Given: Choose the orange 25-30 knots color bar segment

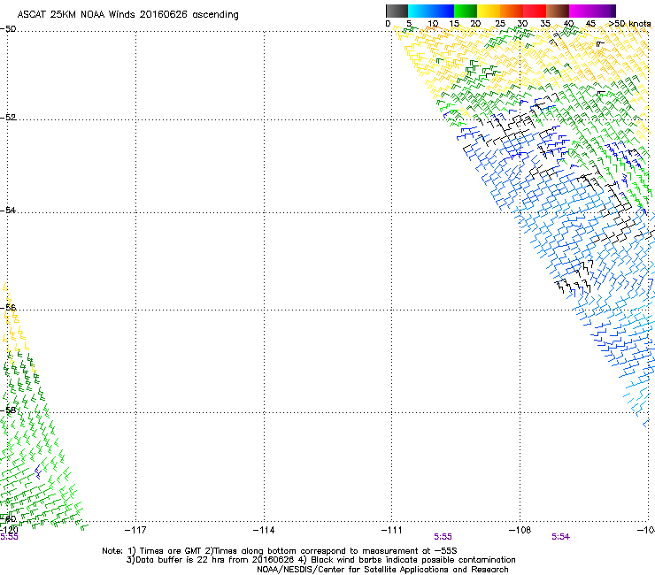Looking at the screenshot, I should click(512, 11).
